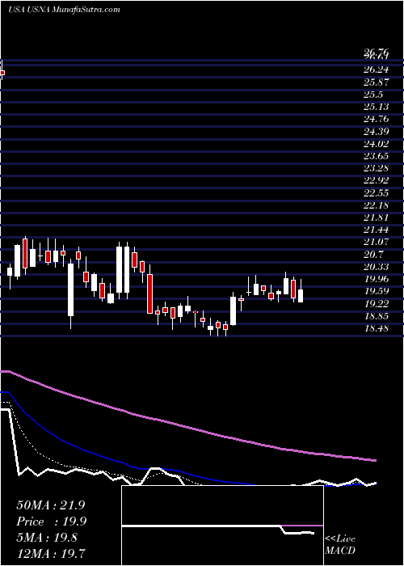Click the 12MA : 19.7 readout
Screen dimensions: 404x566
click(x=50, y=553)
